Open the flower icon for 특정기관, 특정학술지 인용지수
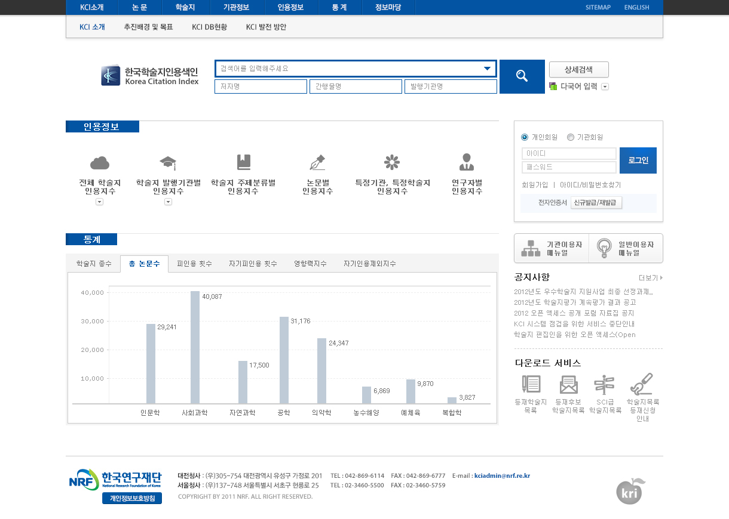The image size is (729, 519). click(392, 162)
